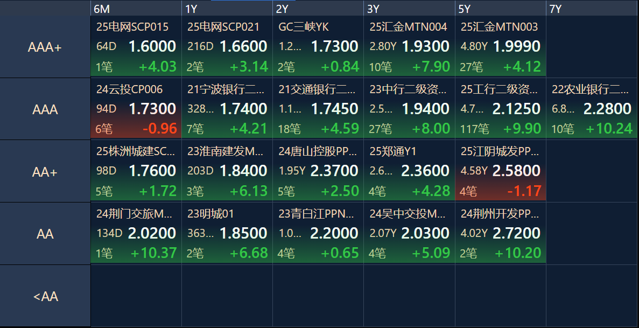The height and width of the screenshot is (328, 639).
Task: Click the 18笔 trade count
Action: (289, 129)
